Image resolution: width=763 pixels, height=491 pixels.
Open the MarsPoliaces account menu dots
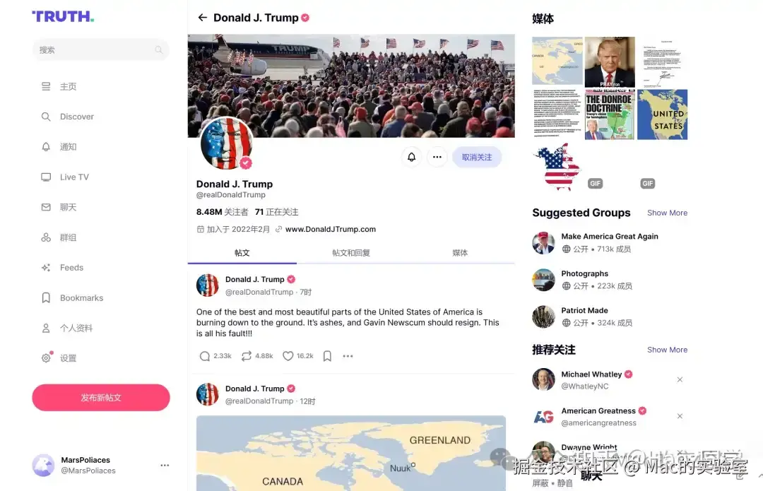(165, 465)
